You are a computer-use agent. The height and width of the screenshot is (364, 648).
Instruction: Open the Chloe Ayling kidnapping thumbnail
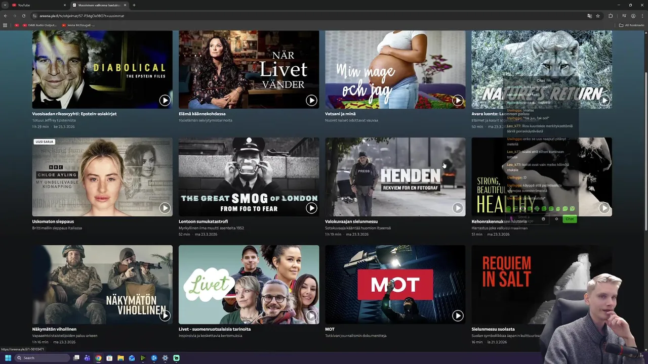tap(102, 177)
